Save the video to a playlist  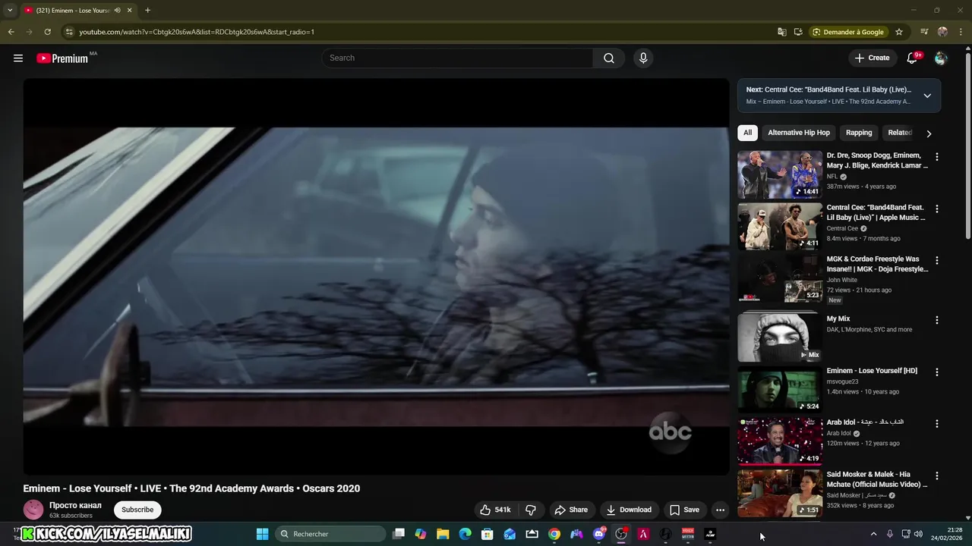point(684,510)
